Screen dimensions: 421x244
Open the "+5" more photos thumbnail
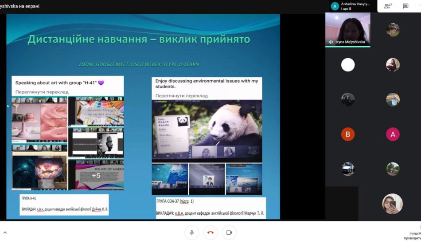[x=96, y=176]
